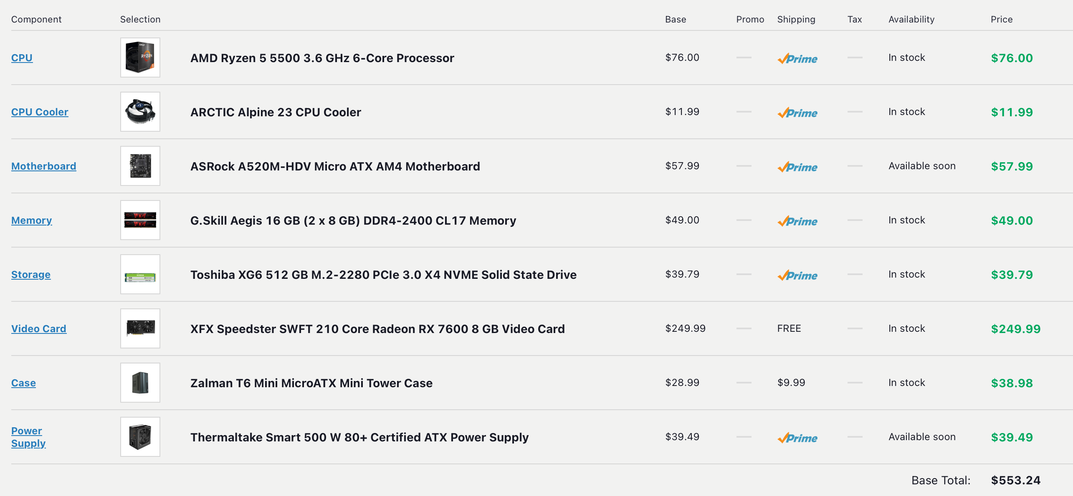The width and height of the screenshot is (1073, 496).
Task: Follow the Motherboard component link
Action: [x=43, y=166]
